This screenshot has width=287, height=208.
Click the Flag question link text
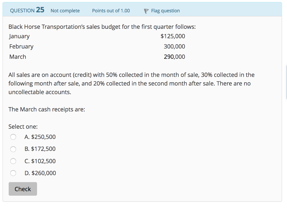[165, 11]
